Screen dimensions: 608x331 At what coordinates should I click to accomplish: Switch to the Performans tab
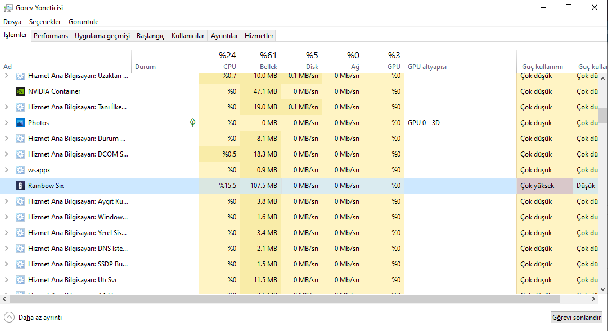(x=51, y=36)
